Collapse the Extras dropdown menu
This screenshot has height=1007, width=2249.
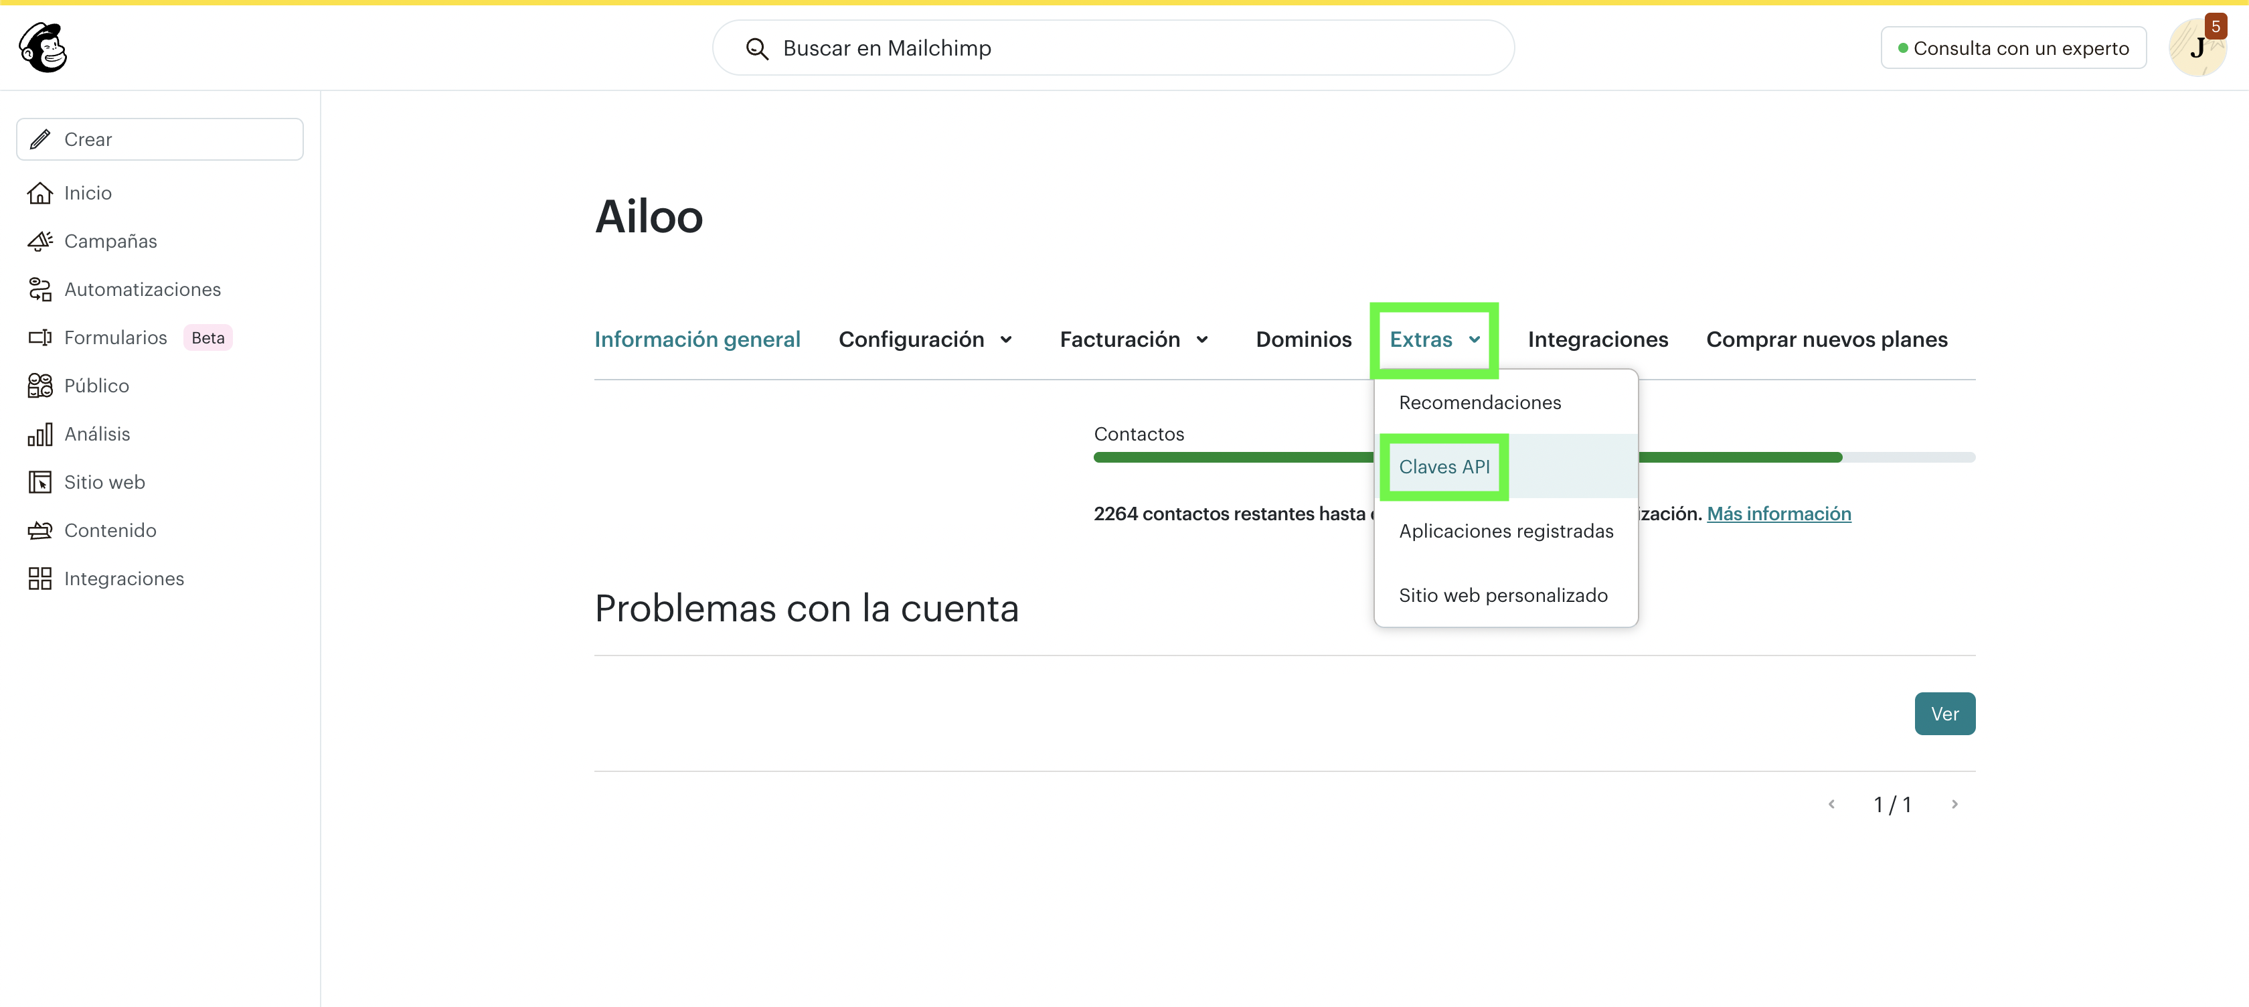[x=1434, y=339]
